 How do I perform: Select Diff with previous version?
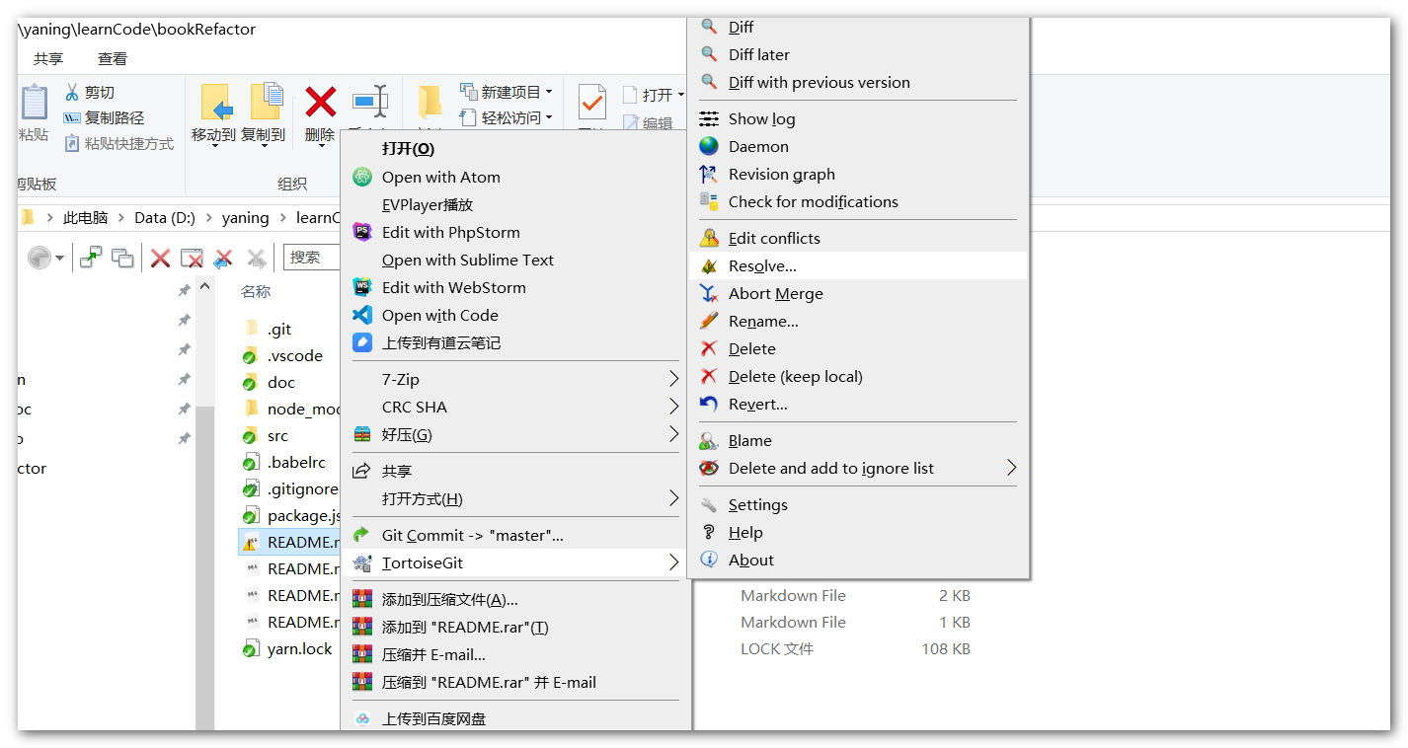(858, 82)
